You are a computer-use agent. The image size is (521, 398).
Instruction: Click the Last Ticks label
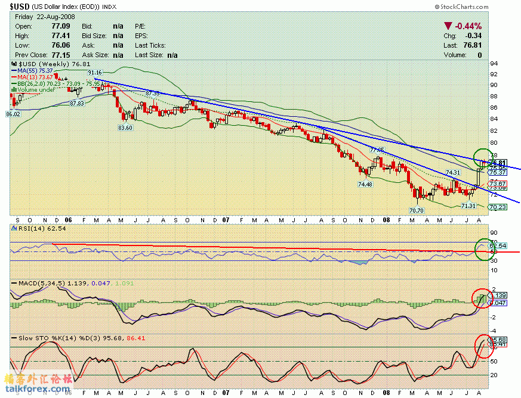click(x=150, y=45)
